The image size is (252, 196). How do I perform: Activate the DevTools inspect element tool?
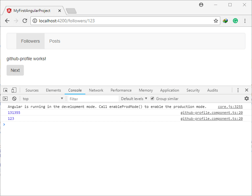point(6,90)
